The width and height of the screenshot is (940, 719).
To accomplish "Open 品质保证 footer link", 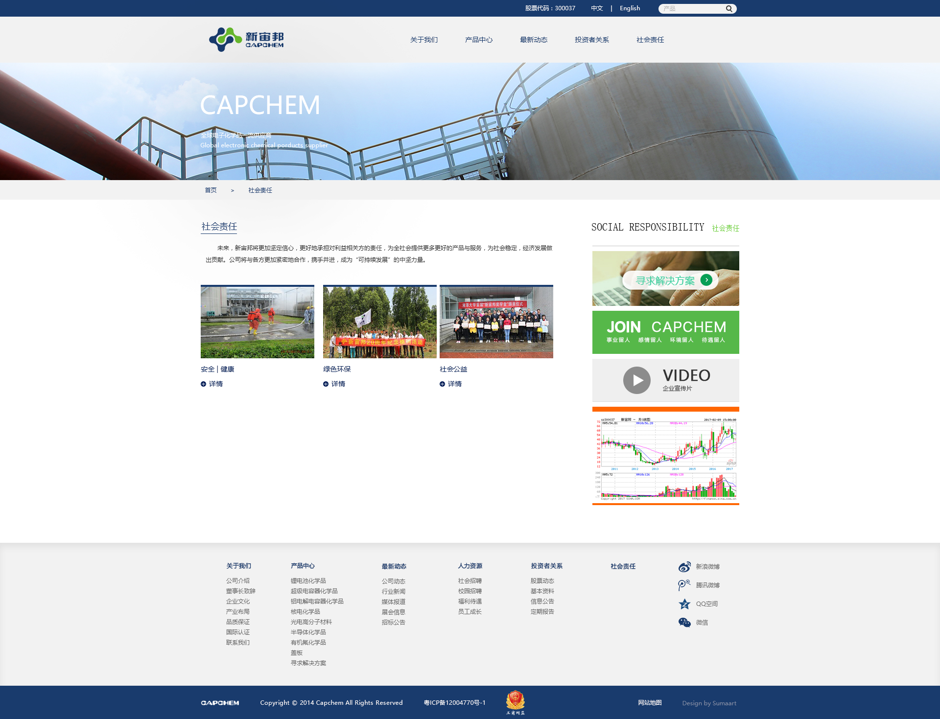I will 238,622.
